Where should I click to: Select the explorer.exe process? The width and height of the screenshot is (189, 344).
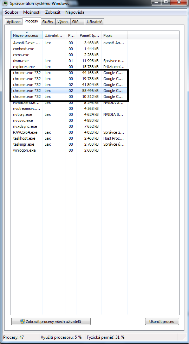point(69,67)
